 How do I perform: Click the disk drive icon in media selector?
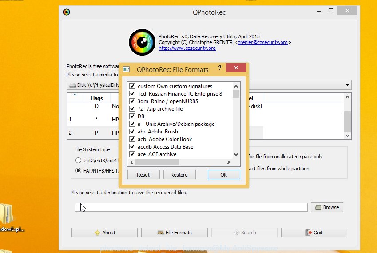(73, 85)
